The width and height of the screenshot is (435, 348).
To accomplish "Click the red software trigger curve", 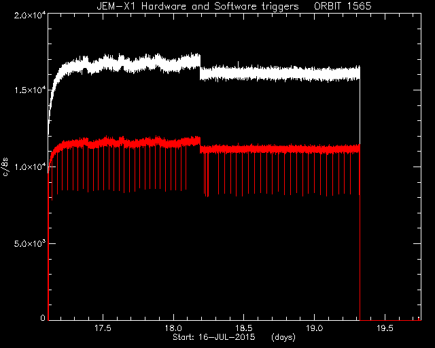I will (277, 149).
